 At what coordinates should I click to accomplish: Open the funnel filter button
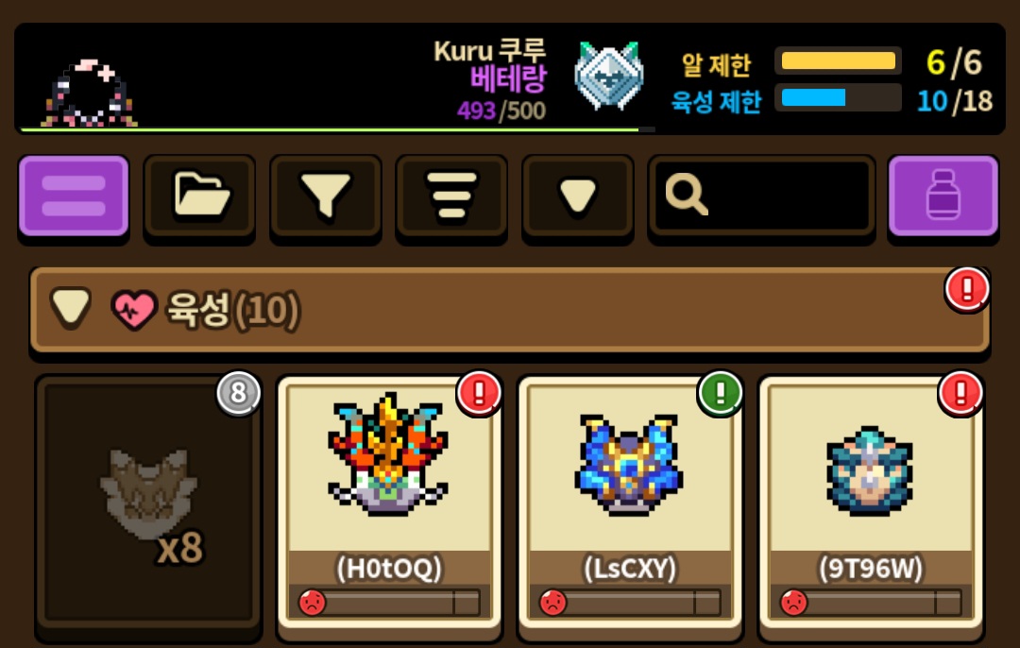tap(325, 196)
